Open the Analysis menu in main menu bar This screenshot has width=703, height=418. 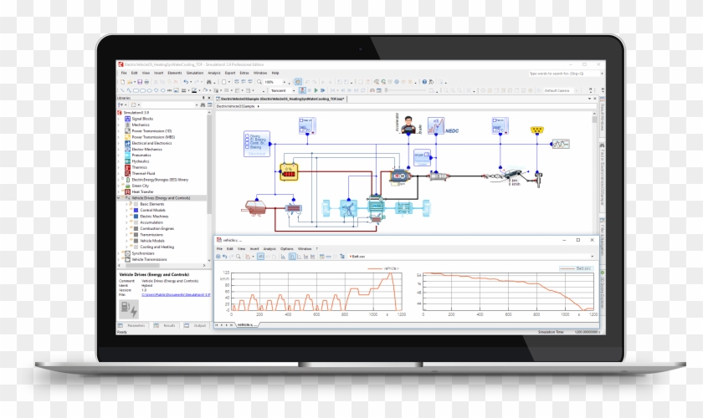click(214, 73)
